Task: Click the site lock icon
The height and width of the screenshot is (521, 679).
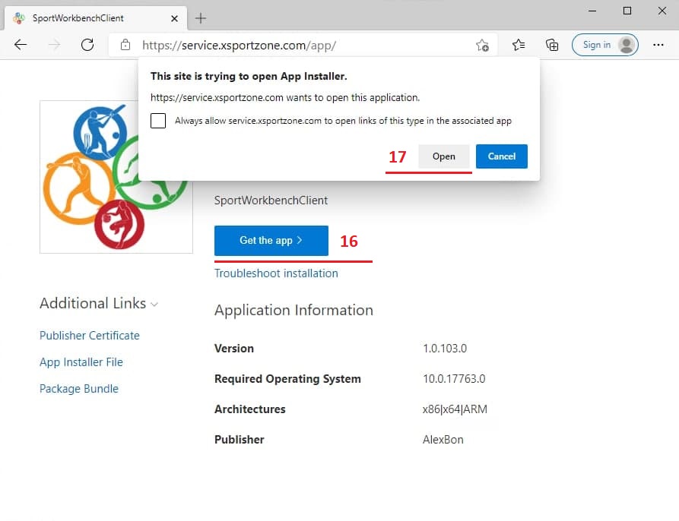Action: 125,46
